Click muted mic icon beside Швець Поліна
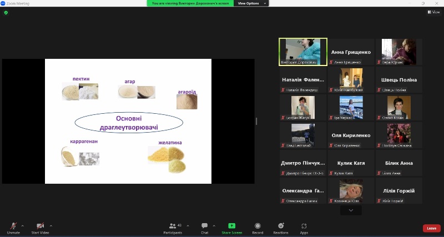 (379, 90)
